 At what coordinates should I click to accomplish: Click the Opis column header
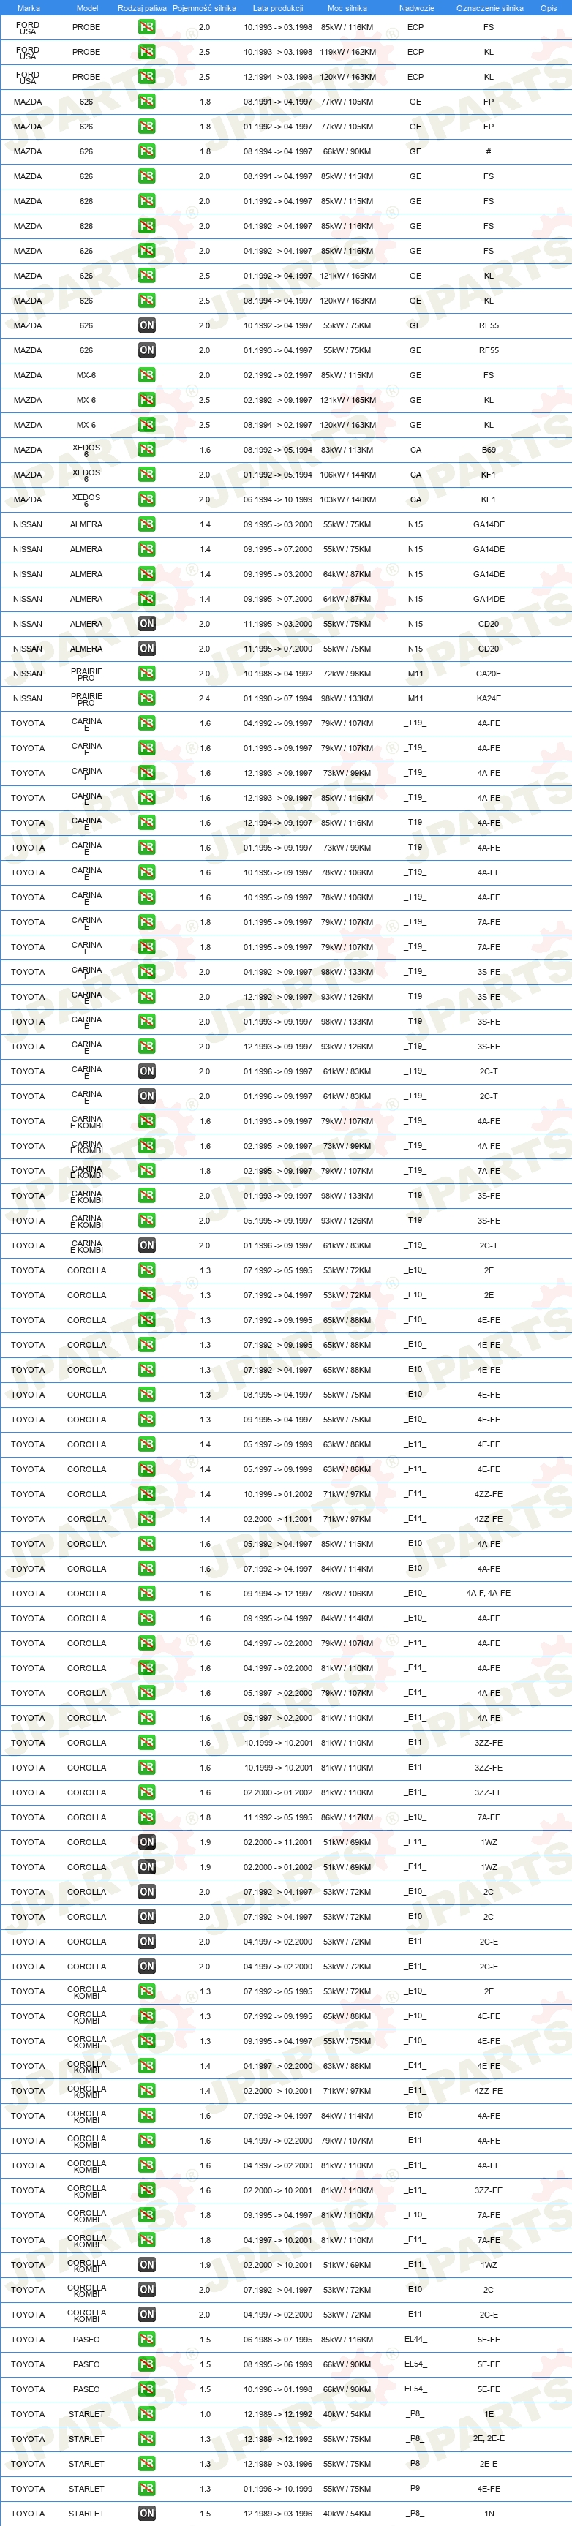point(549,8)
